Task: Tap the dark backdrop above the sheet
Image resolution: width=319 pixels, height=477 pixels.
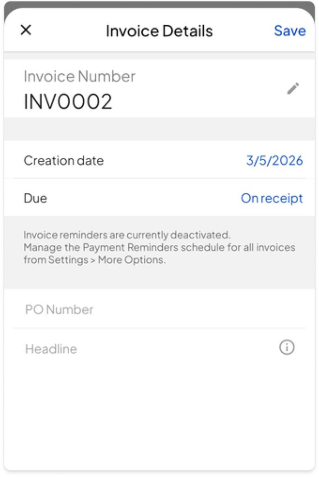Action: coord(159,4)
